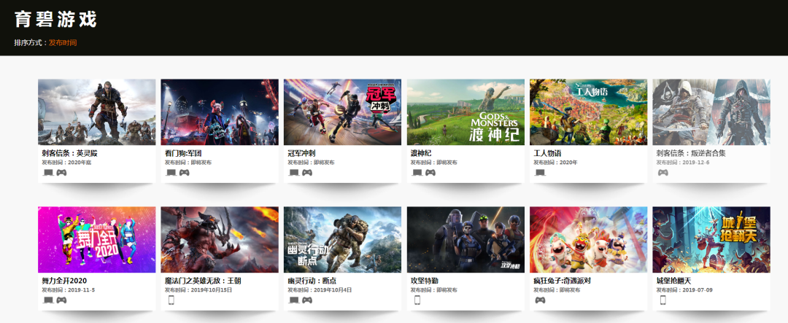The image size is (788, 323).
Task: Open the 工人物语 title link
Action: [x=547, y=153]
